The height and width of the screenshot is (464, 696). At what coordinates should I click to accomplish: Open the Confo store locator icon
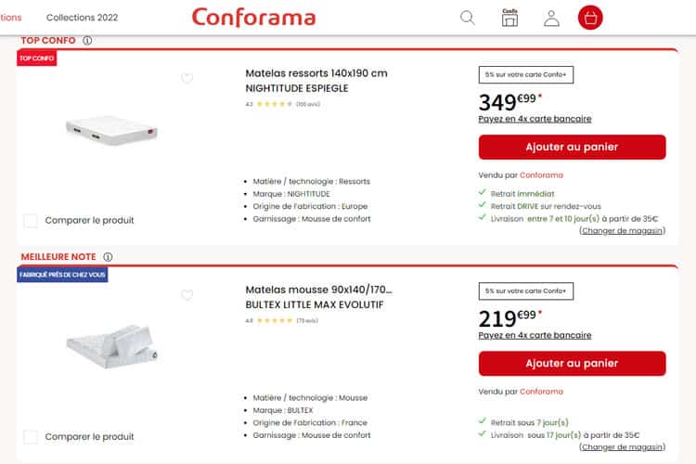click(x=509, y=18)
